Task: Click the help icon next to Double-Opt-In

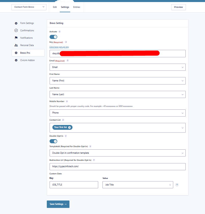Action: click(x=66, y=136)
